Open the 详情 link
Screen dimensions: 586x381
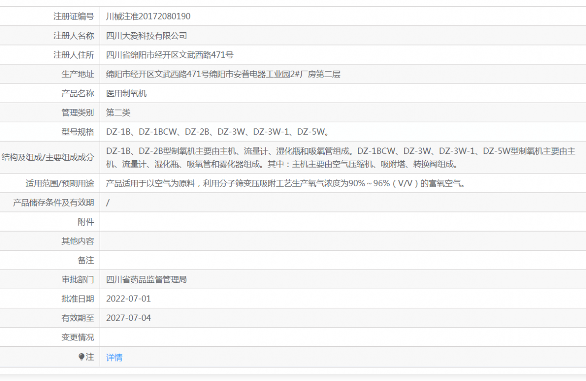pos(114,358)
